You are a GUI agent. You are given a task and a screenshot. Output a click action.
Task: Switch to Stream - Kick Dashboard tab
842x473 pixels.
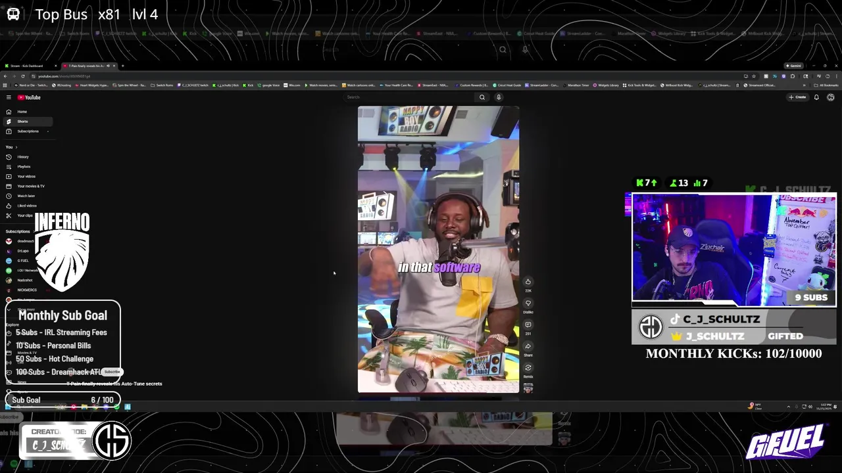30,66
